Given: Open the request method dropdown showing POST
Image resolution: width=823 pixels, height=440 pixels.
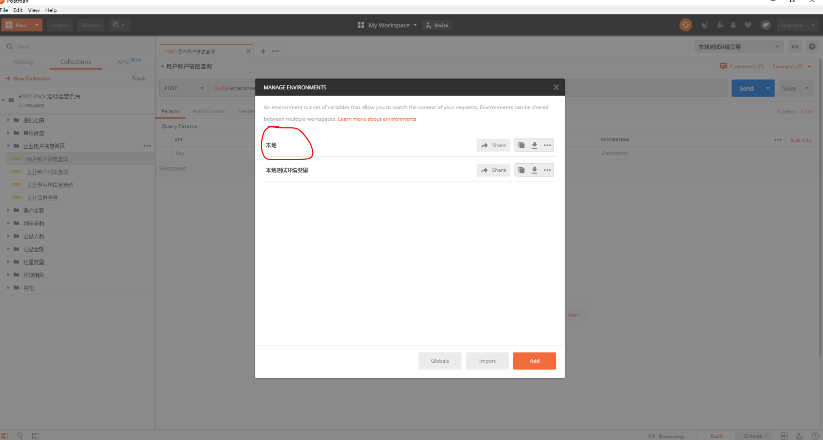Looking at the screenshot, I should 183,88.
